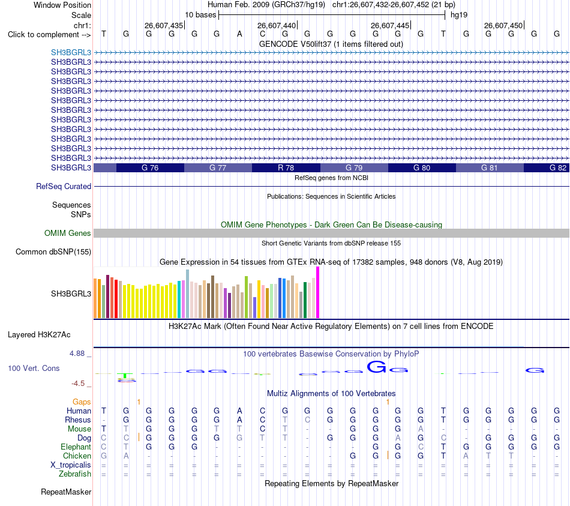This screenshot has height=506, width=570.
Task: Click the Layered H3K27Ac track label
Action: point(39,335)
